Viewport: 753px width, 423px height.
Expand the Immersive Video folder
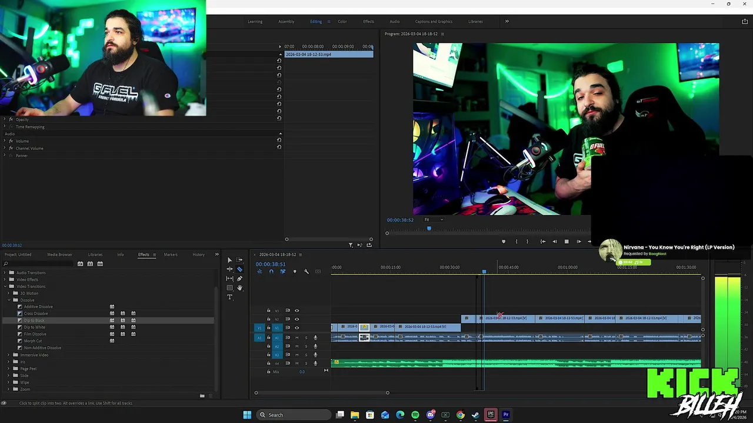click(9, 355)
